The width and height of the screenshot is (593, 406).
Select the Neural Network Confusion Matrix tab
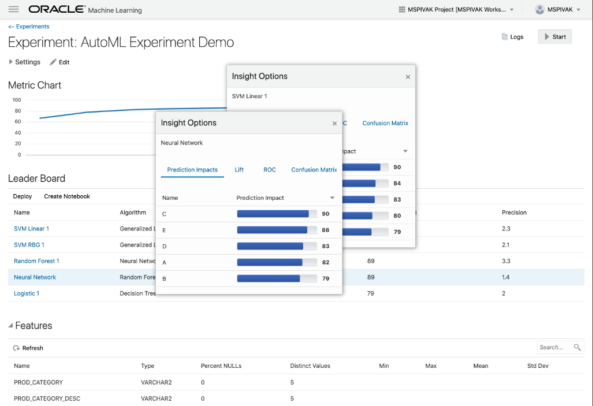314,170
